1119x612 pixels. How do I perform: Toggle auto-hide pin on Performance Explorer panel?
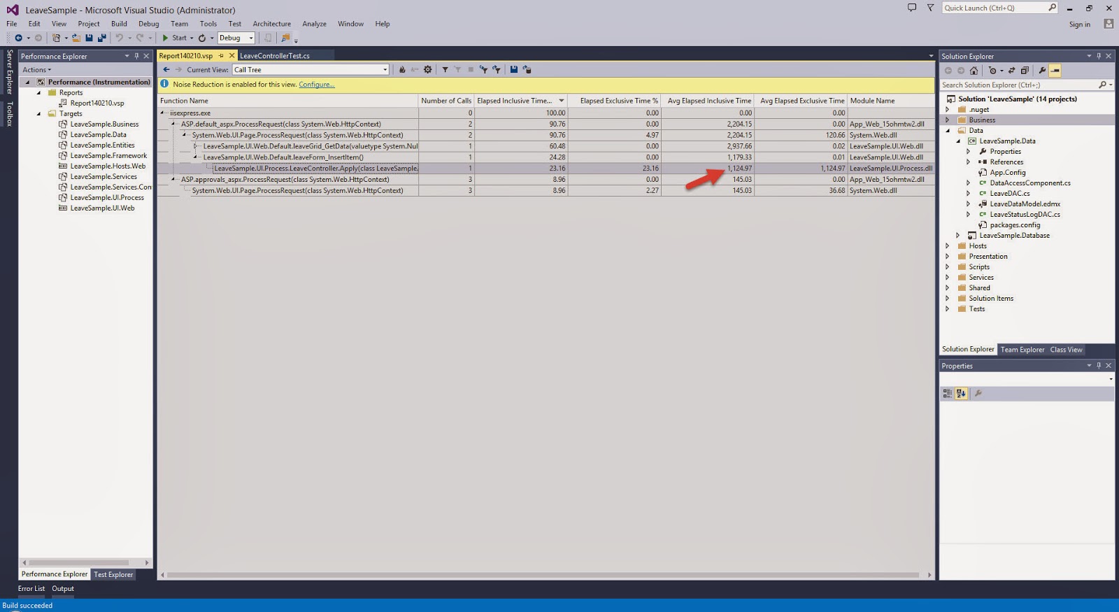[136, 56]
